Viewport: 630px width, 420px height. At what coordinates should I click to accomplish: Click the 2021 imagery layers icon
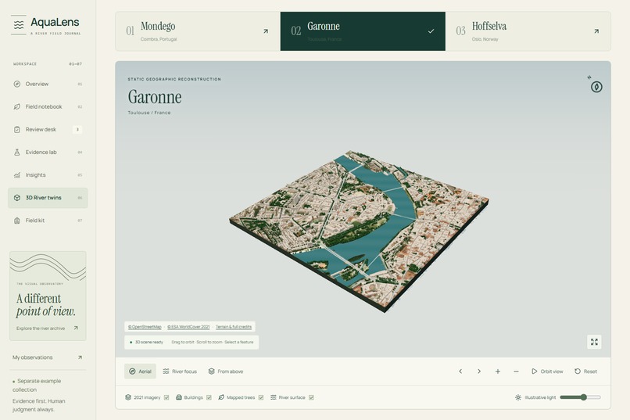(x=127, y=397)
